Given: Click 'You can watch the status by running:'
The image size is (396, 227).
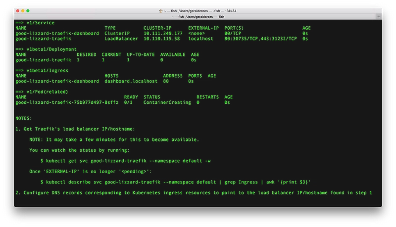Looking at the screenshot, I should click(x=79, y=150).
